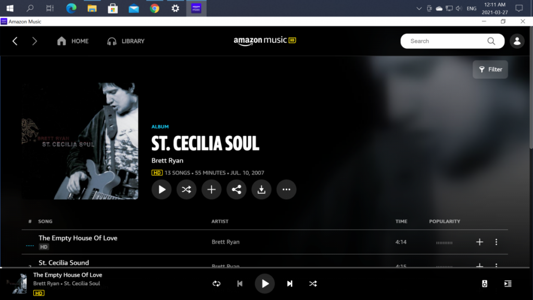Click the Amazon Music taskbar icon
The image size is (533, 300).
196,8
